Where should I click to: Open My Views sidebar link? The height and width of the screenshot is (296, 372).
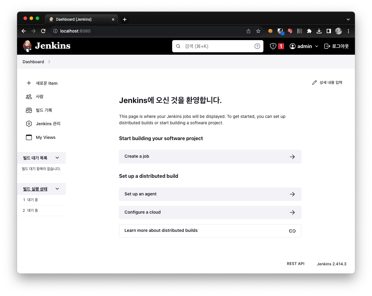point(46,137)
